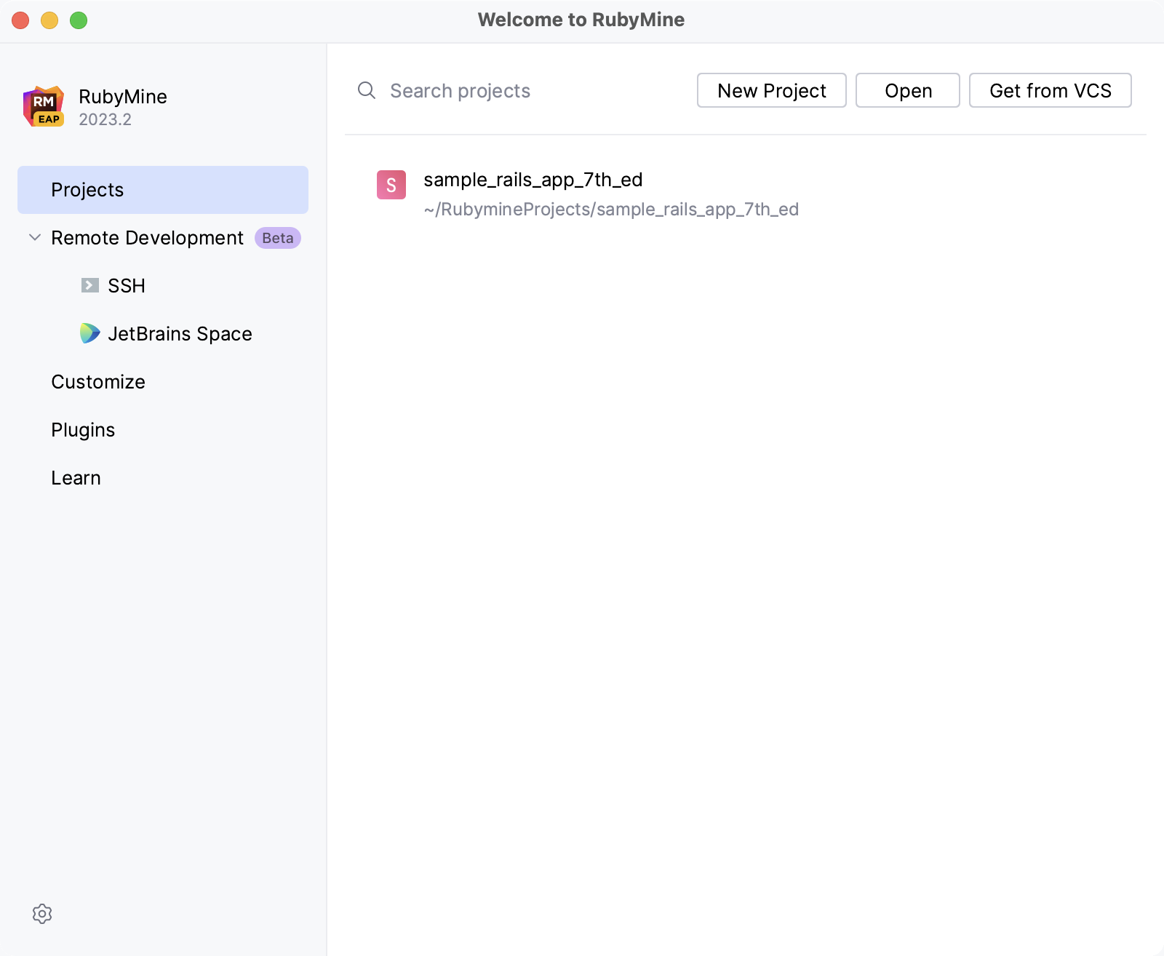Screen dimensions: 1164x956
Task: Click the SSH terminal icon
Action: point(90,285)
